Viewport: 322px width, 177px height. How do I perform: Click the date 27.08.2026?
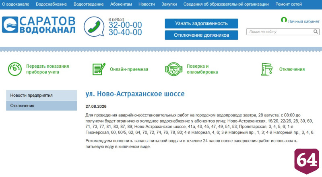96,106
